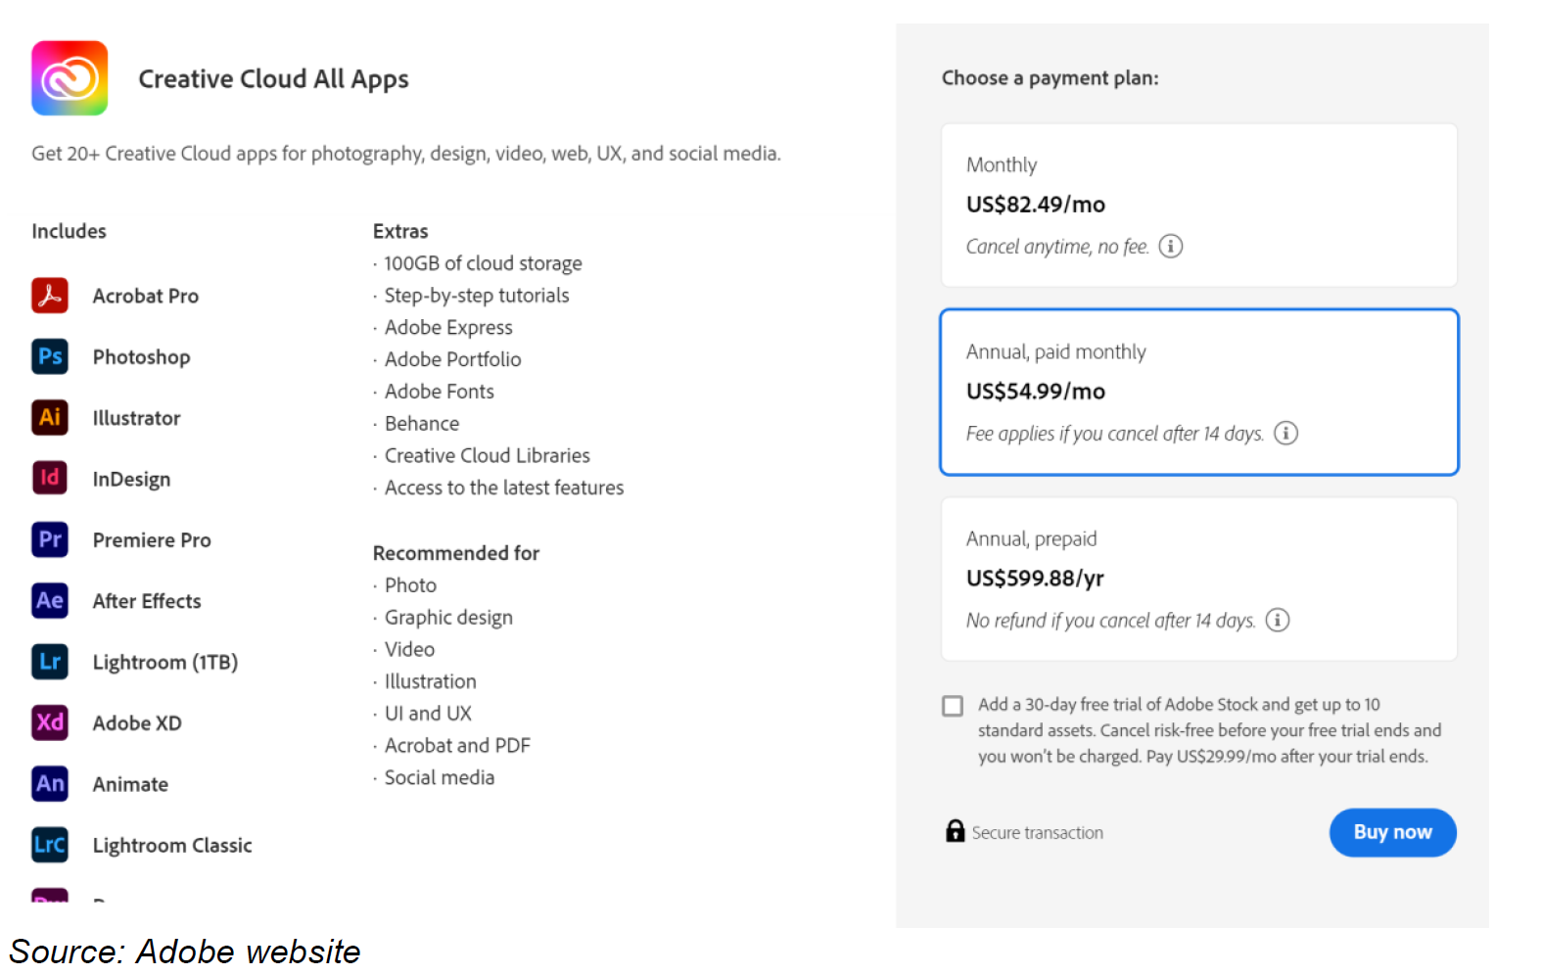Click the After Effects Ae icon
Screen dimensions: 1541x975
point(50,600)
